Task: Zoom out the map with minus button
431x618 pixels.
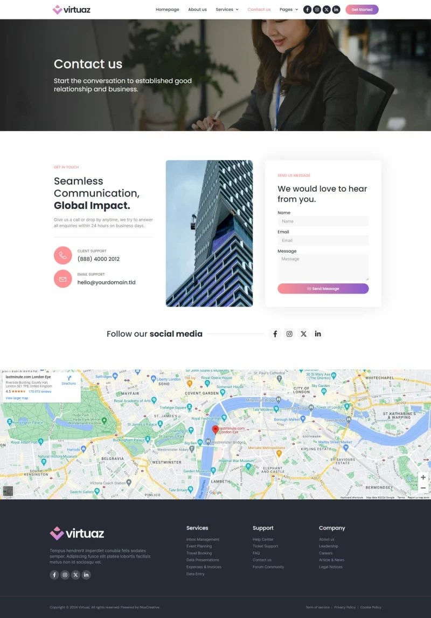Action: pos(423,488)
